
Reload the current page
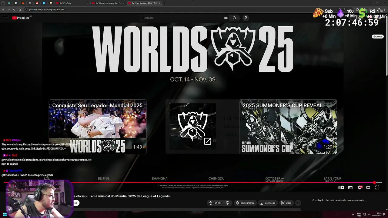point(14,9)
